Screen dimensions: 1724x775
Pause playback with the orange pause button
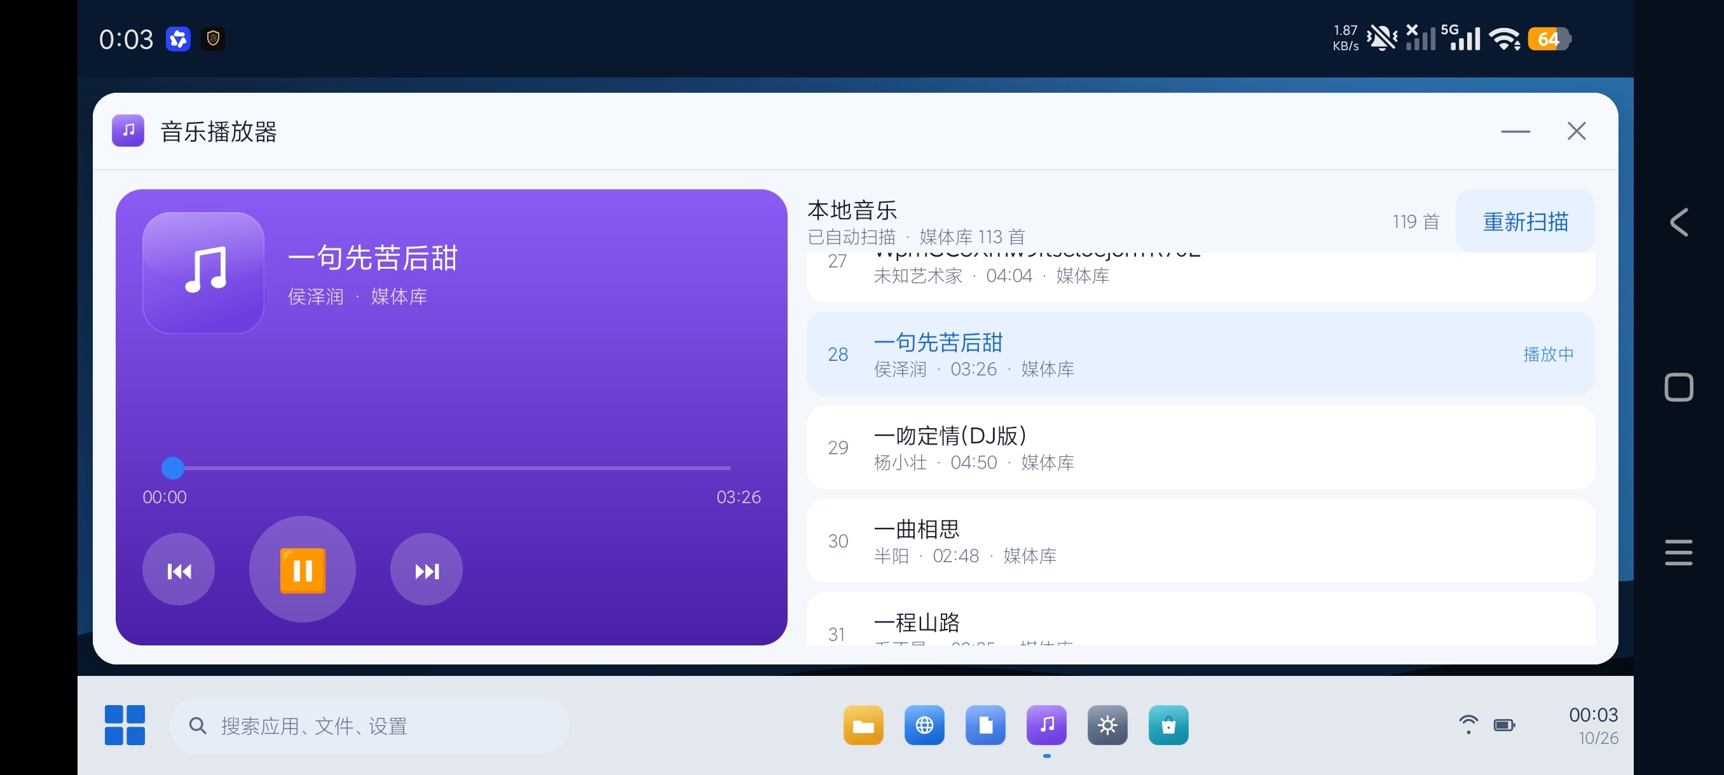tap(303, 570)
